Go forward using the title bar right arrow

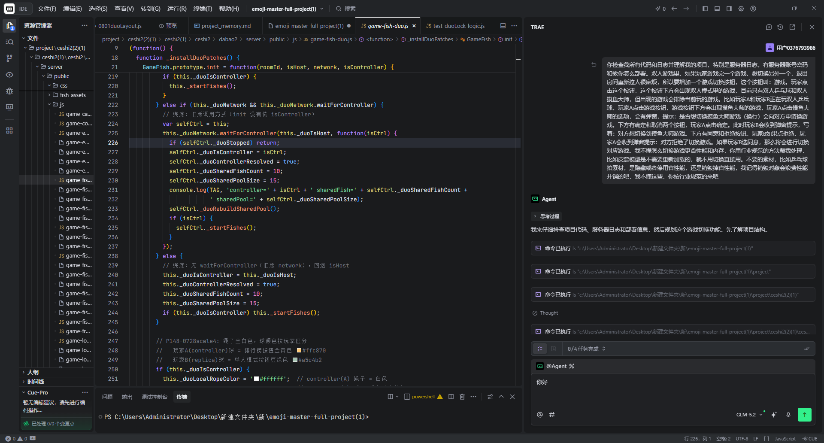tap(686, 9)
